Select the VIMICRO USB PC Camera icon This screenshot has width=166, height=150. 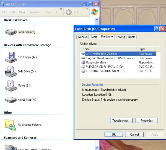click(11, 148)
